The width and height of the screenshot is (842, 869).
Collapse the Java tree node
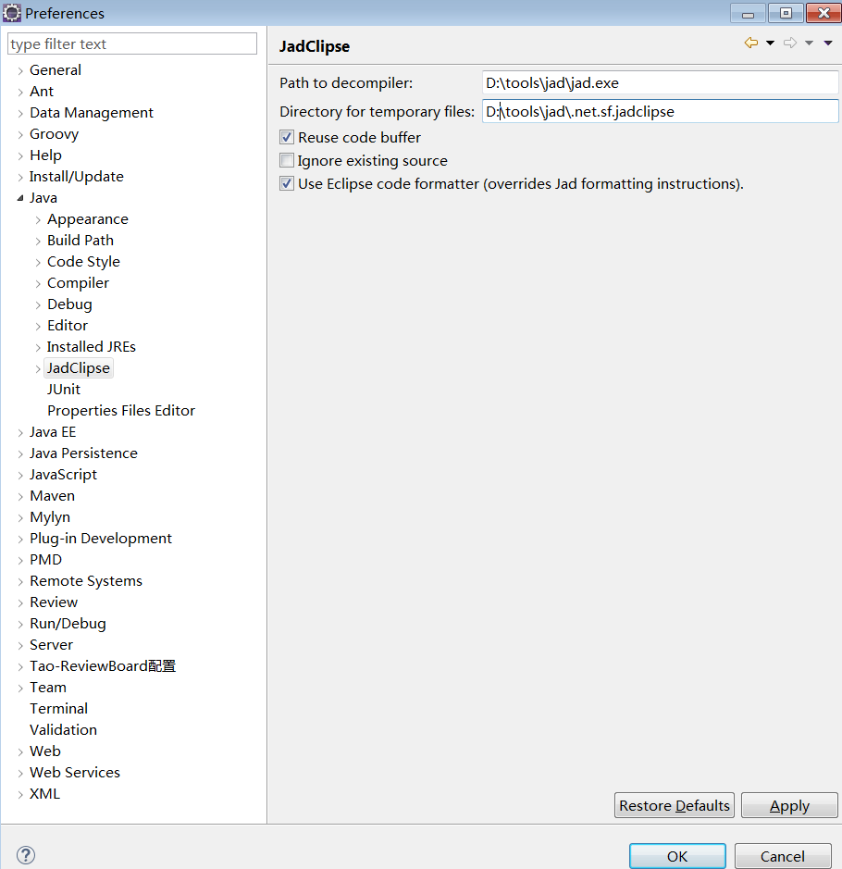[x=20, y=198]
